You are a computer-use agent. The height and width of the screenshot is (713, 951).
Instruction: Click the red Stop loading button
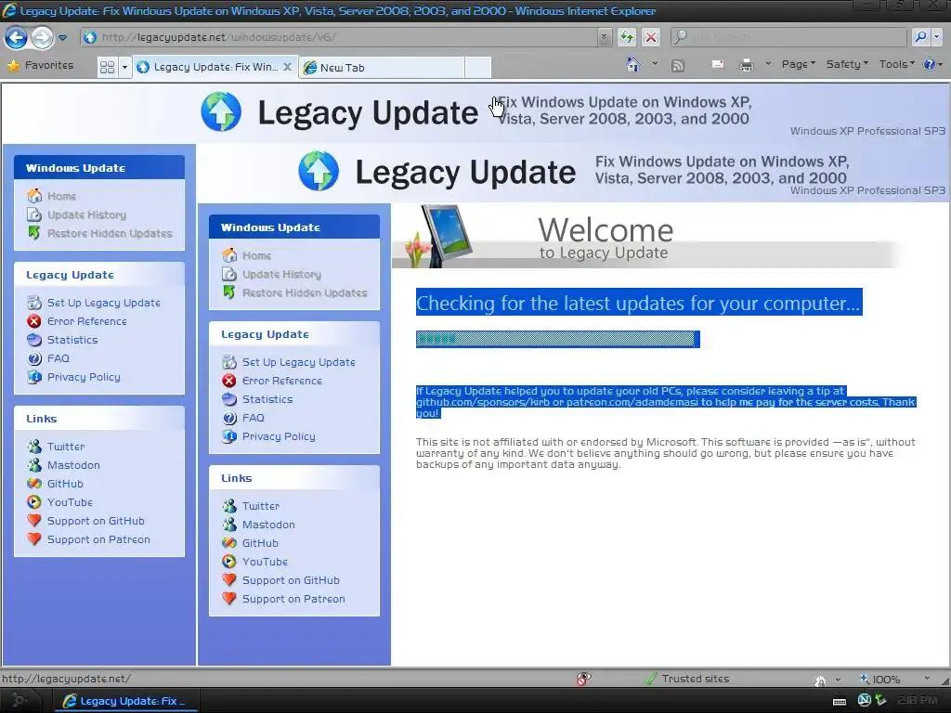coord(651,37)
